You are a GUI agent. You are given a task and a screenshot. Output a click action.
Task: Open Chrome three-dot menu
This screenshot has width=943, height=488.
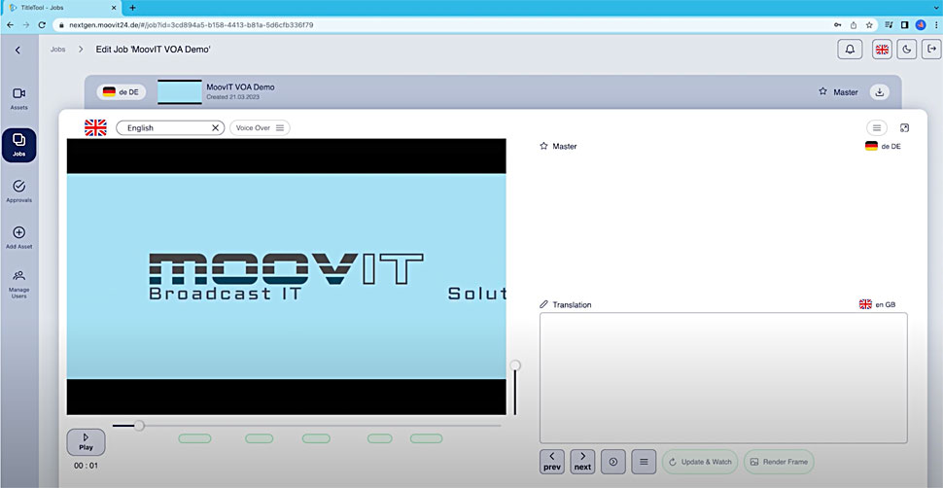tap(936, 25)
